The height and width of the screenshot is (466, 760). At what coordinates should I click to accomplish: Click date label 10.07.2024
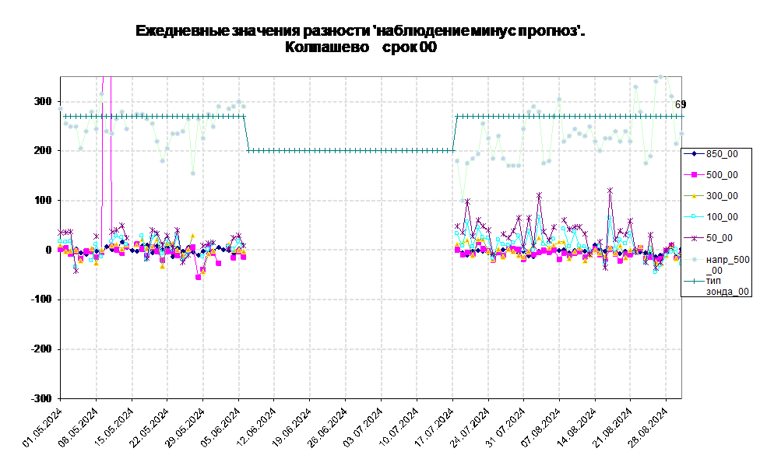click(x=399, y=428)
